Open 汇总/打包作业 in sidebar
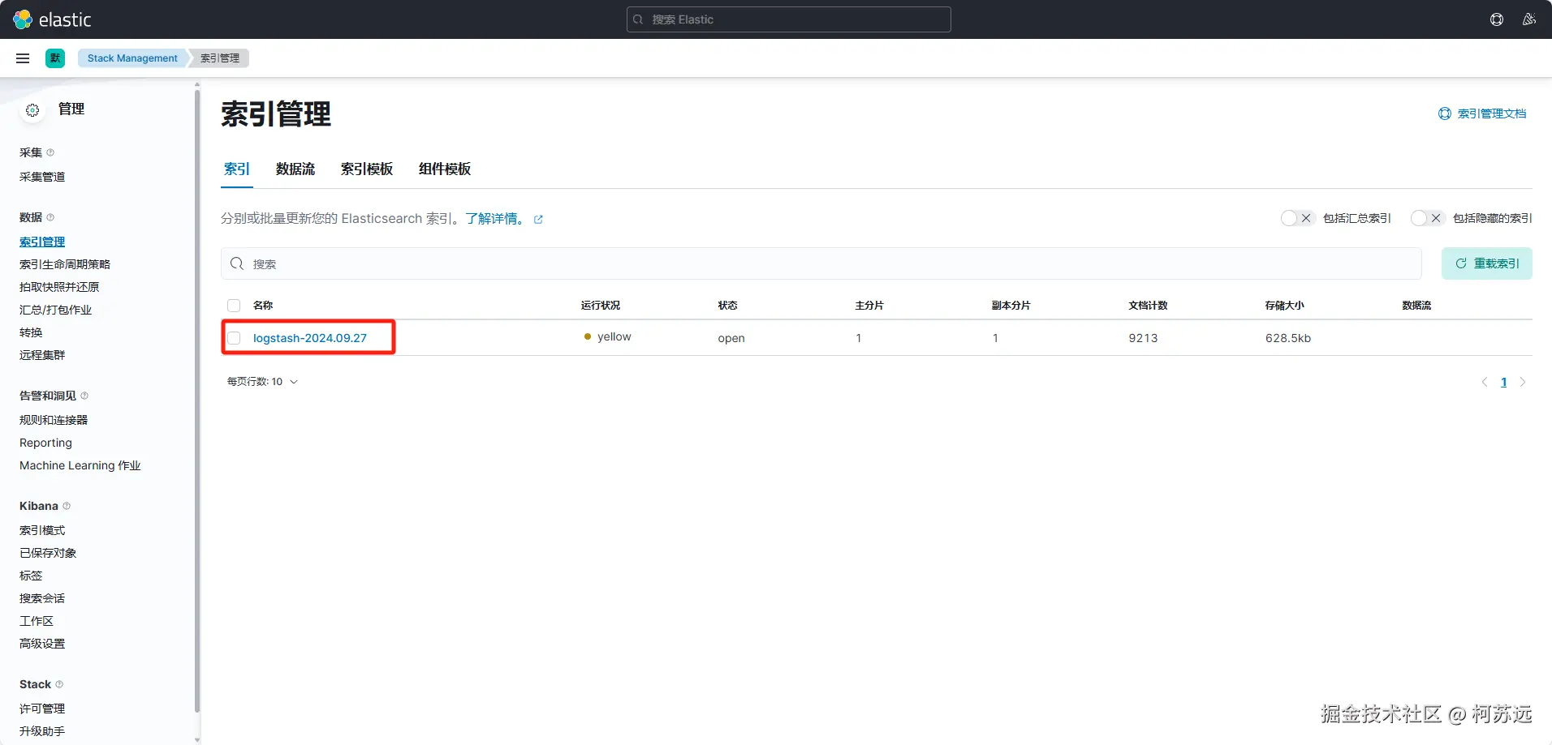The height and width of the screenshot is (745, 1552). (x=56, y=310)
